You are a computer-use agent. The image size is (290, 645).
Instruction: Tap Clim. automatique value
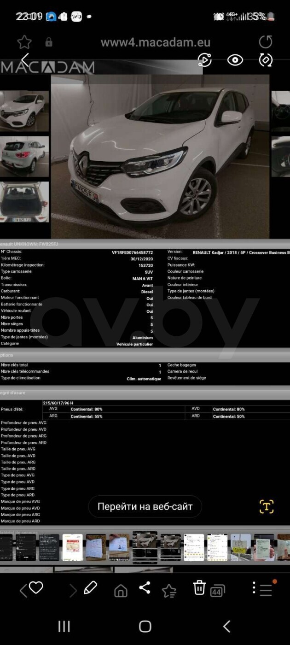[x=144, y=379]
